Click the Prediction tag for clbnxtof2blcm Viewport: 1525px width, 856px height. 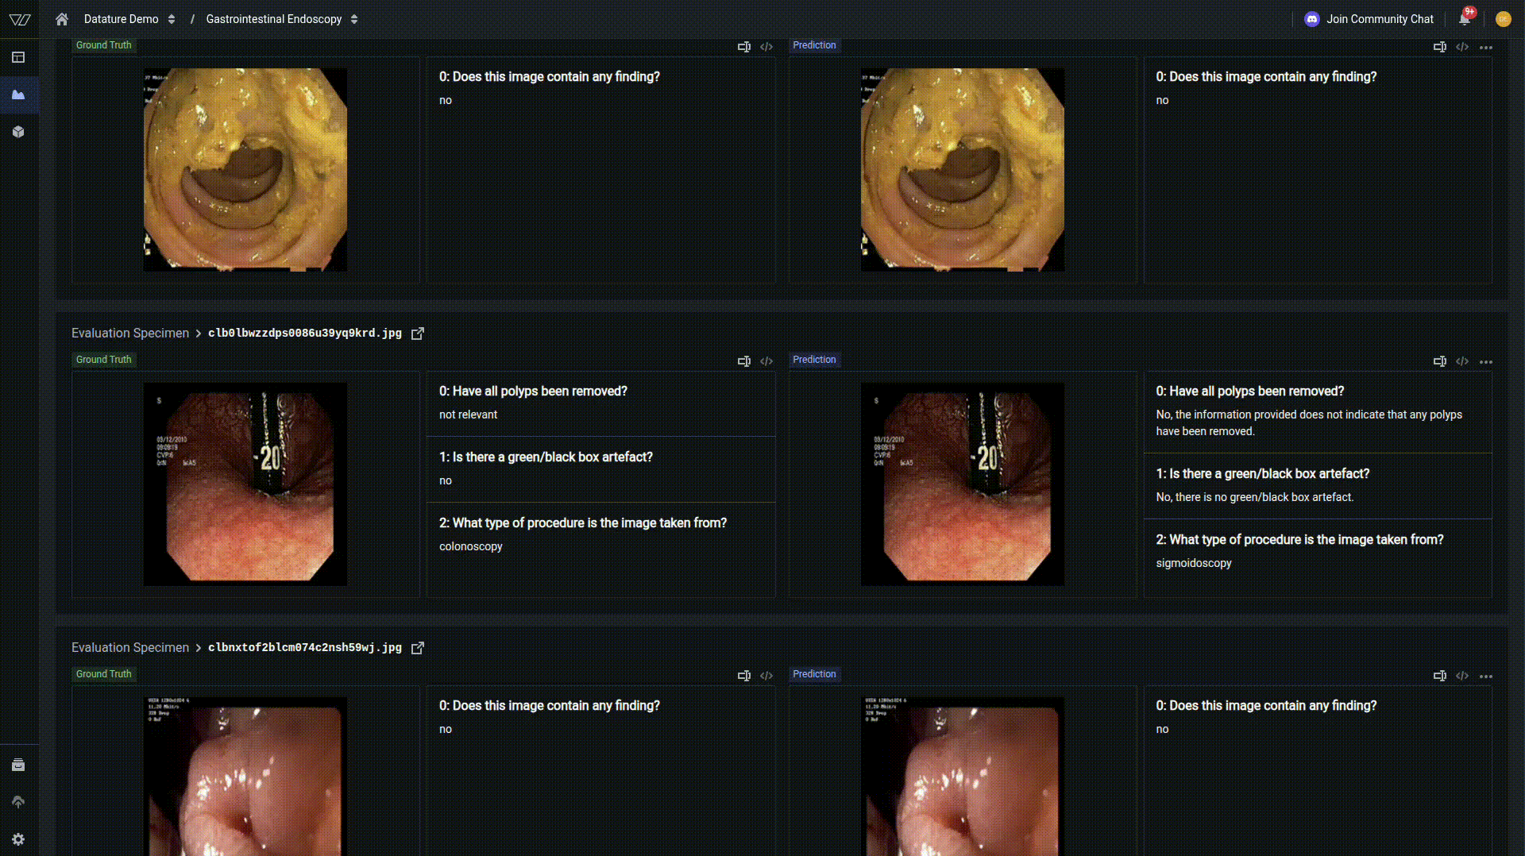coord(814,674)
